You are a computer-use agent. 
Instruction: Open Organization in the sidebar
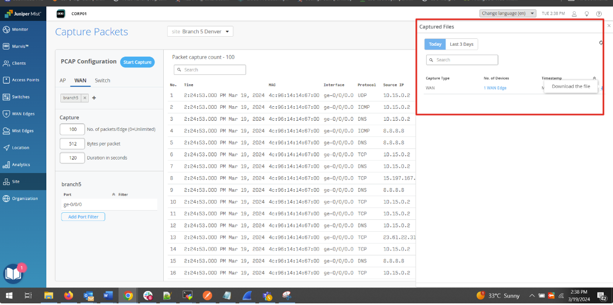(23, 198)
